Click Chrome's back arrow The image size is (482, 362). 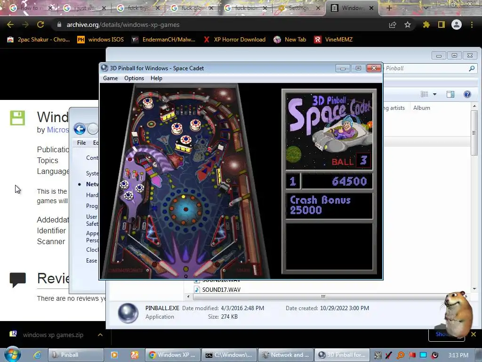pos(10,25)
